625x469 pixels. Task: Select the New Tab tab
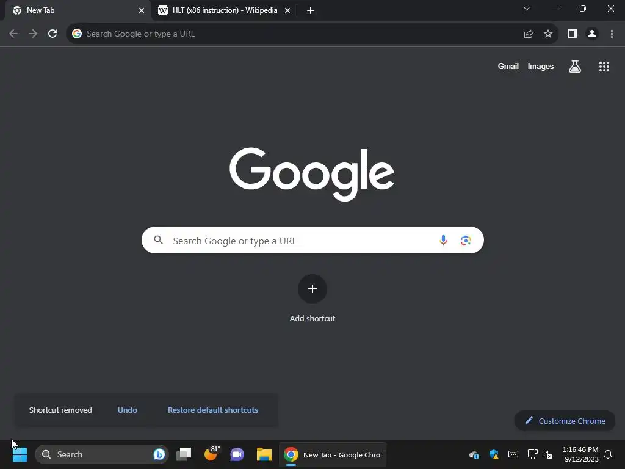tap(78, 10)
